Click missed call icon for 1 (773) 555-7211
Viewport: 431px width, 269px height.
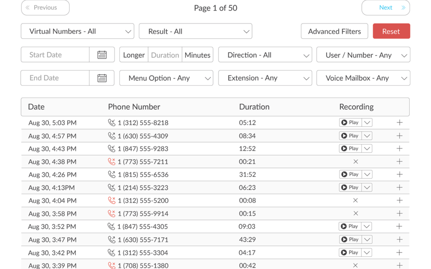click(x=112, y=162)
